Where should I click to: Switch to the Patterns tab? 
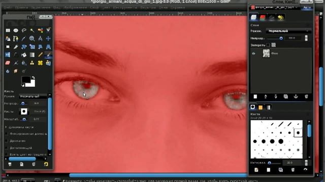[261, 107]
